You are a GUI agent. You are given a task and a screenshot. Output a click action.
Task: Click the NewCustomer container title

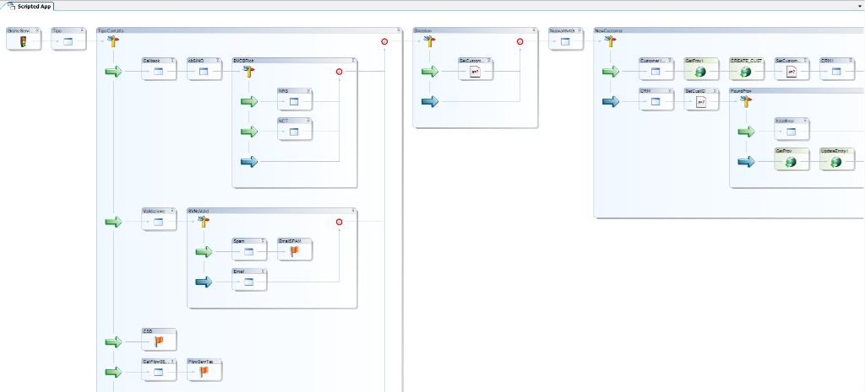[608, 31]
